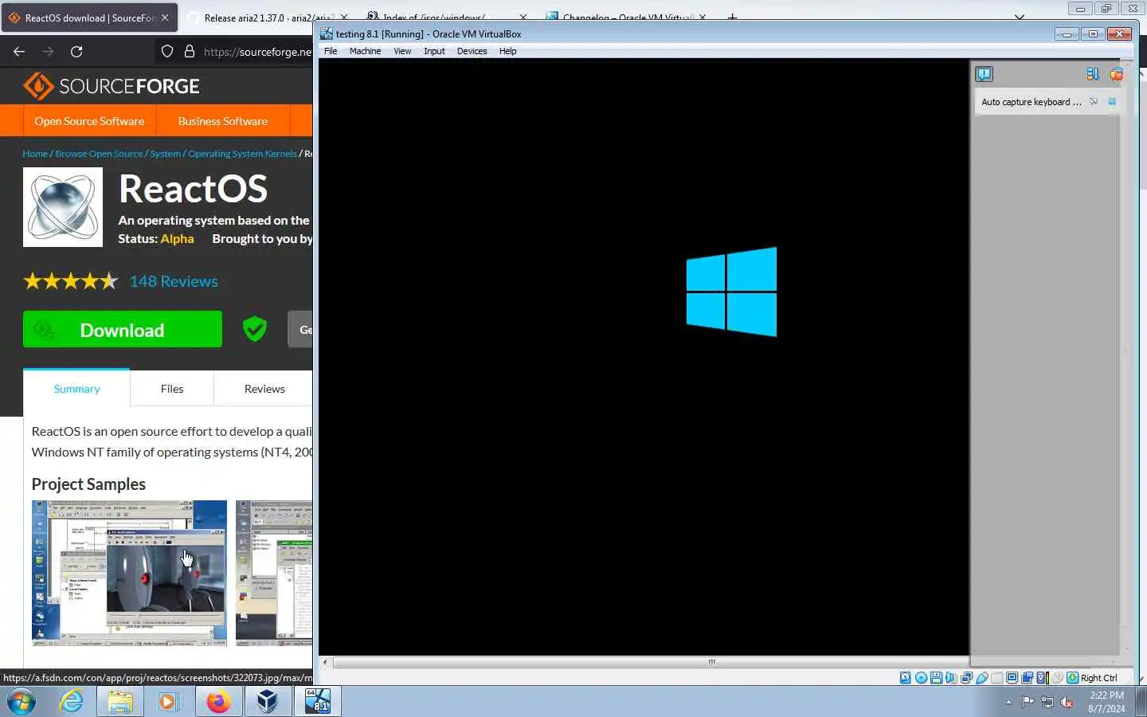Click the browser back arrow button
Image resolution: width=1147 pixels, height=717 pixels.
coord(19,51)
